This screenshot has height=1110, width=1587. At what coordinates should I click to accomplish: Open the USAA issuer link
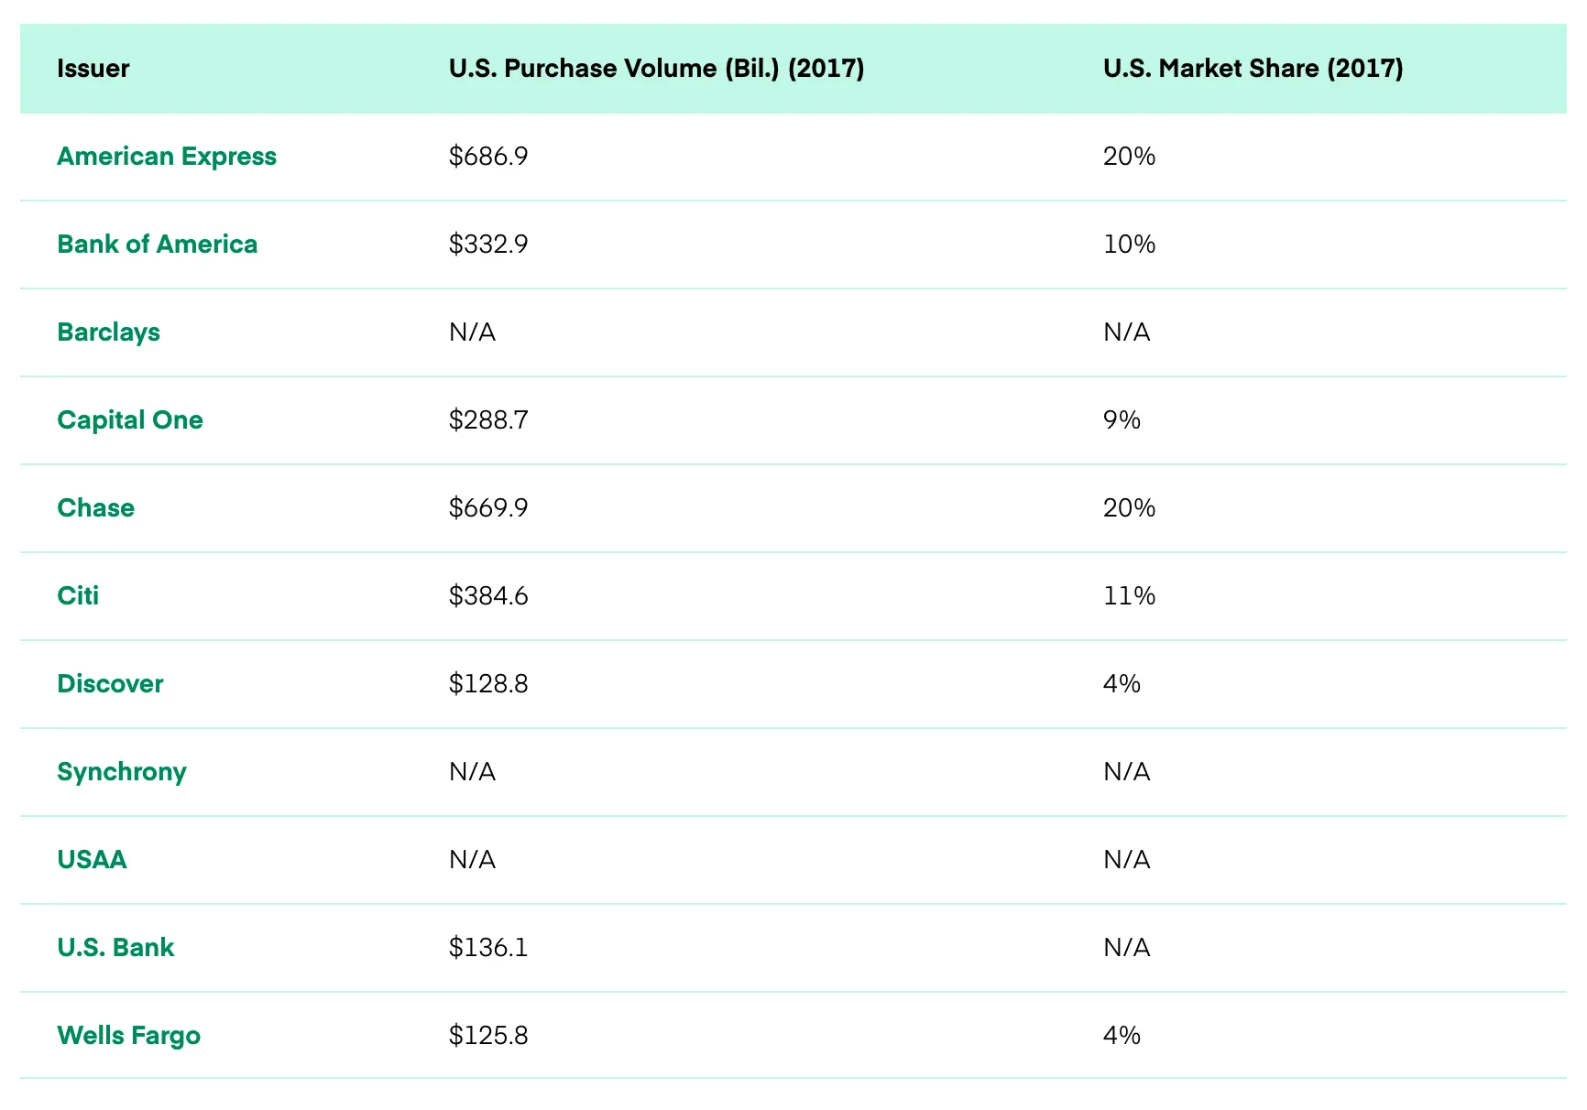[x=92, y=860]
